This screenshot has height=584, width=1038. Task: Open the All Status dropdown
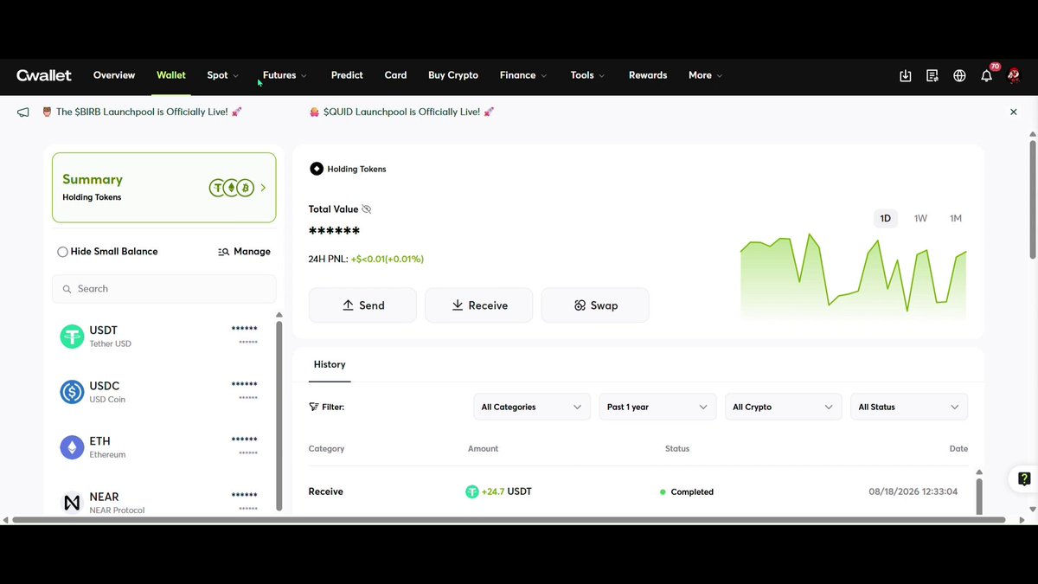[x=909, y=407]
